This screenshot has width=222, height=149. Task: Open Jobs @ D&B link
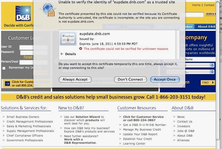click(186, 131)
